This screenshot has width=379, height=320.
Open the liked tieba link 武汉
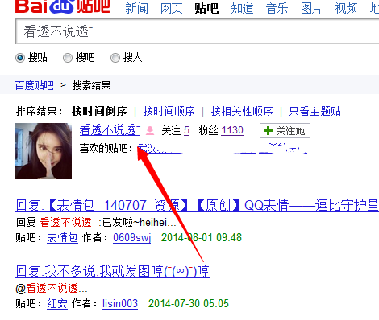[x=147, y=148]
